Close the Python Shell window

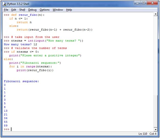(x=152, y=3)
